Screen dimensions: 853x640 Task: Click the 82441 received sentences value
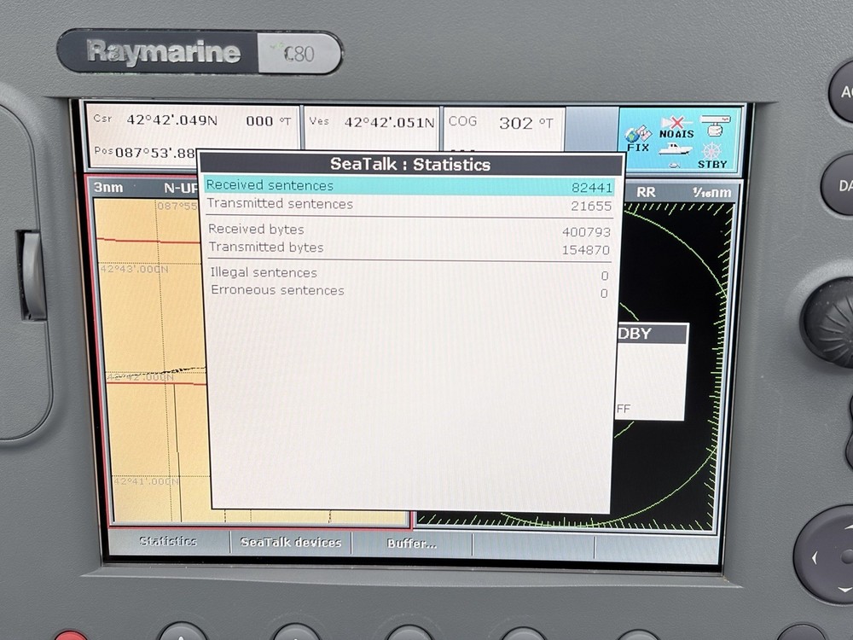(592, 187)
